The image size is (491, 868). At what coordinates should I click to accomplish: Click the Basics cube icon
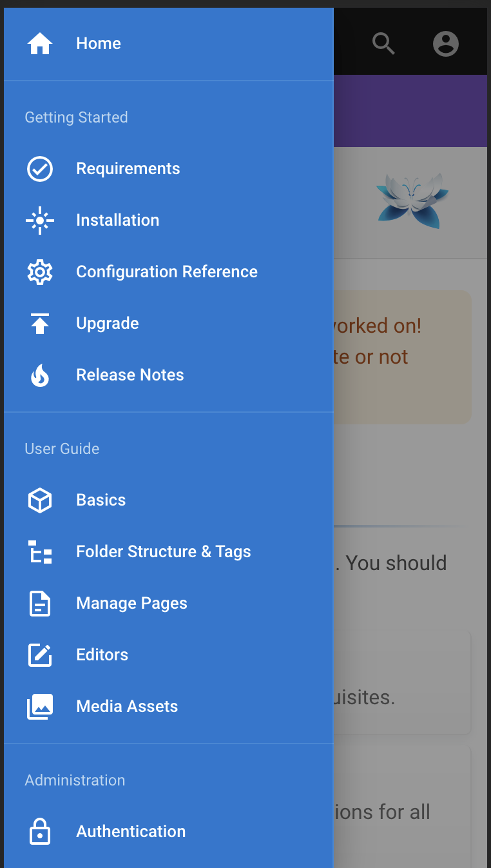[x=40, y=500]
